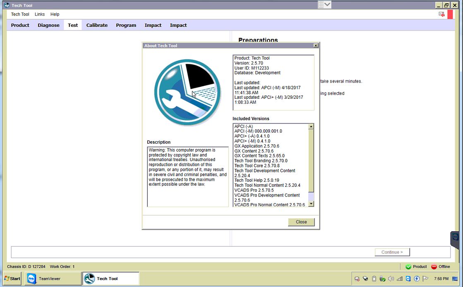
Task: Open the Windows Start button
Action: (x=12, y=278)
